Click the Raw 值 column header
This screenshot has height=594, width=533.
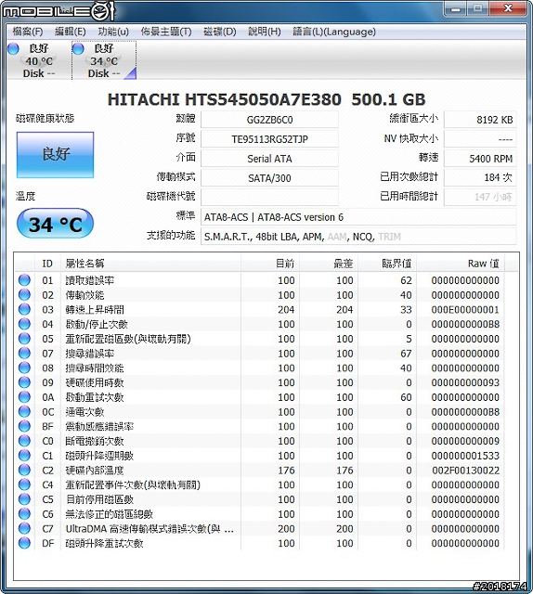pos(461,264)
